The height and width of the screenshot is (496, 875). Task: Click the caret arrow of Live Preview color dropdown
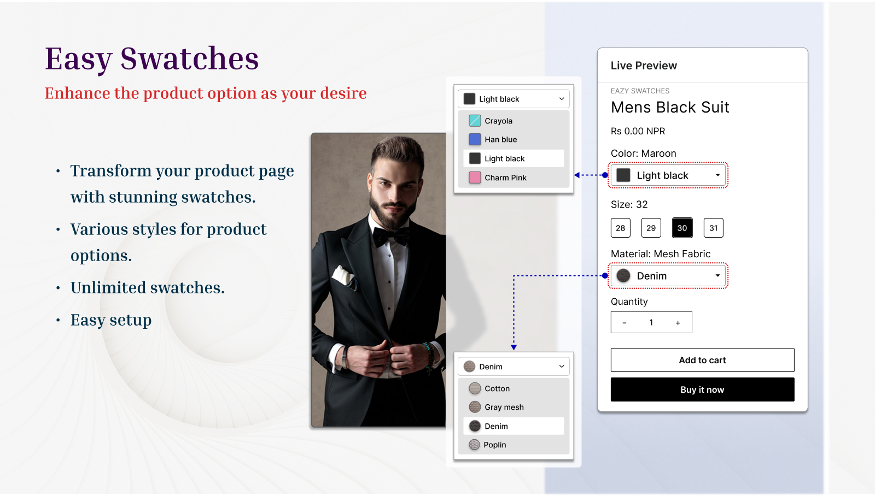click(x=717, y=175)
